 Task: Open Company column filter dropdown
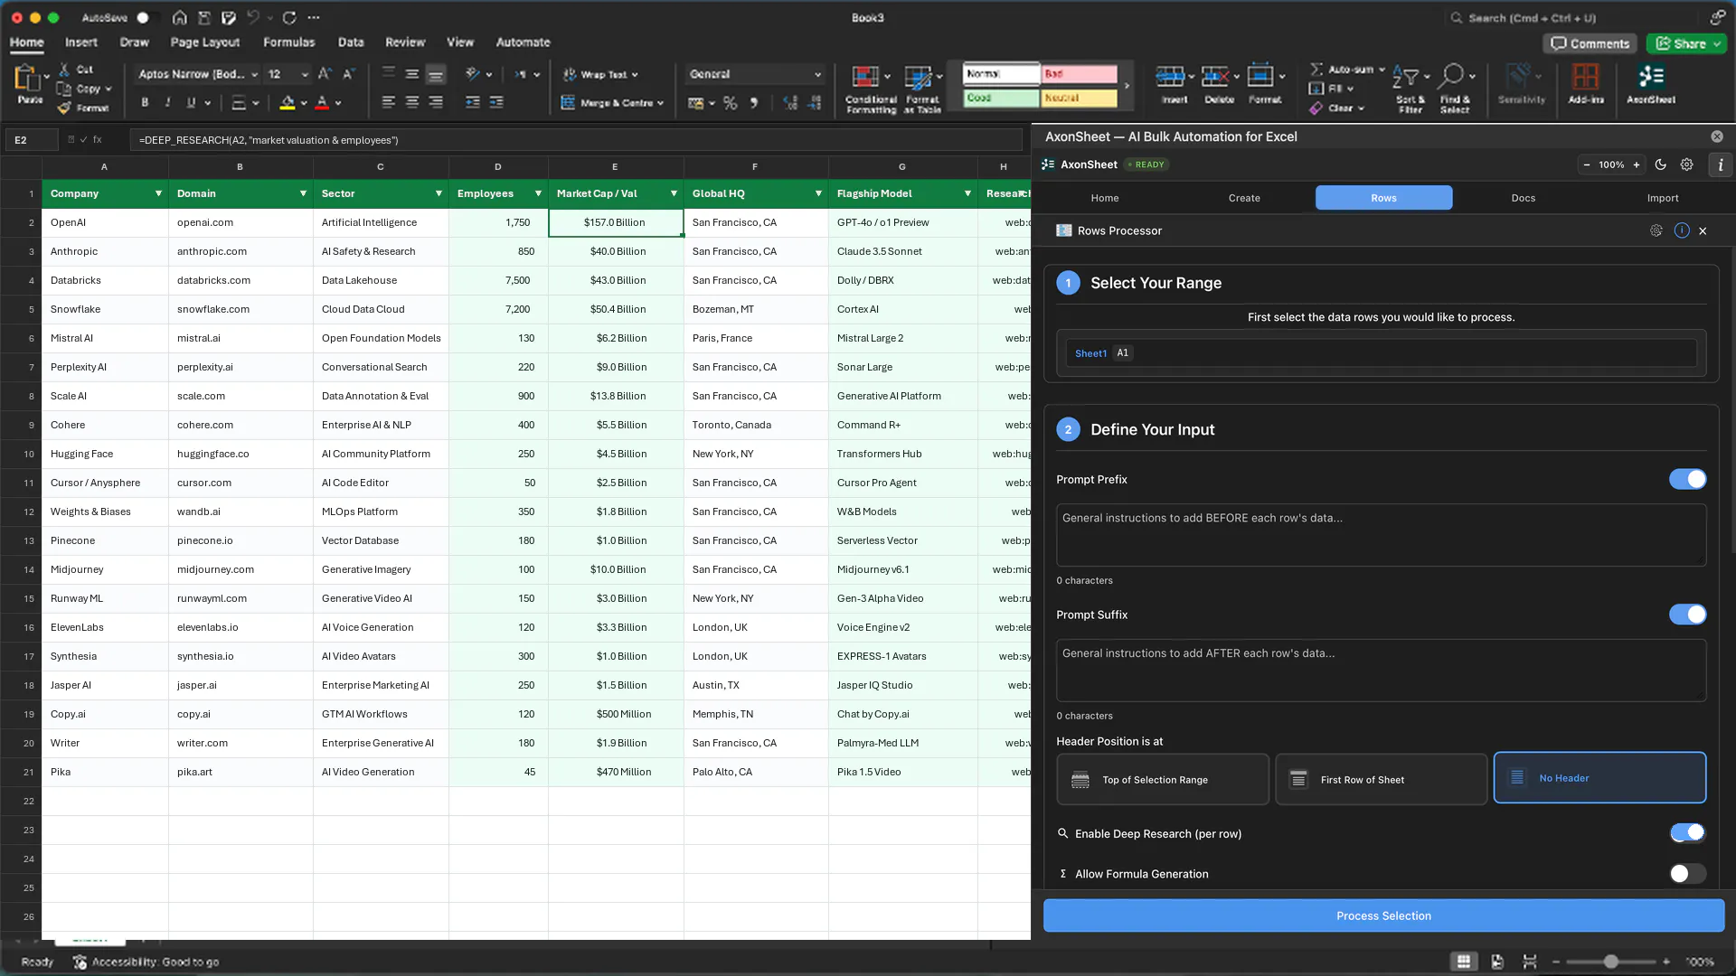(x=158, y=193)
